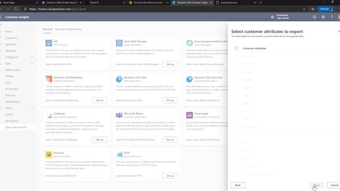Set up Microsoft Teams export
This screenshot has height=191, width=340.
point(170,140)
